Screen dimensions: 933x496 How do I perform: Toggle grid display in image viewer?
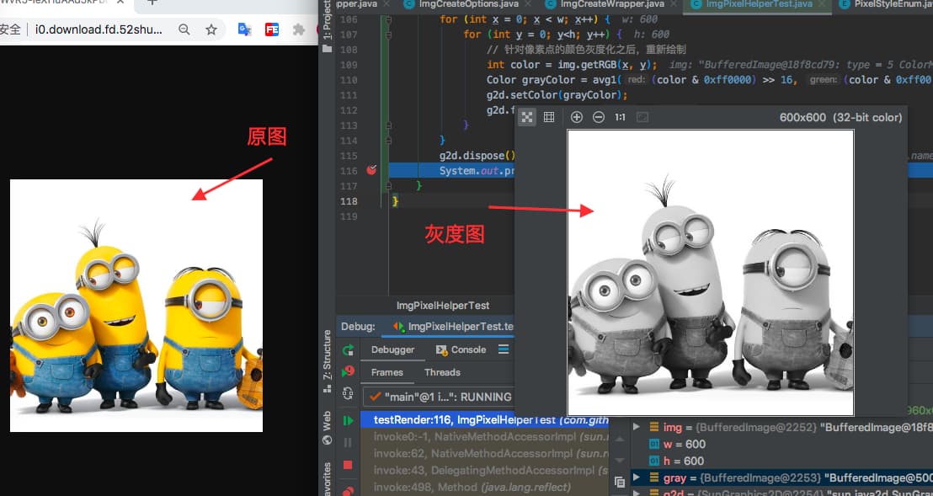click(549, 117)
